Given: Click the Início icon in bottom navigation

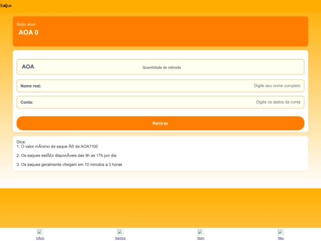Looking at the screenshot, I should (40, 232).
